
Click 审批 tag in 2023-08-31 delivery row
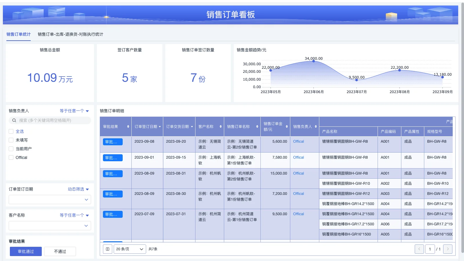(113, 174)
